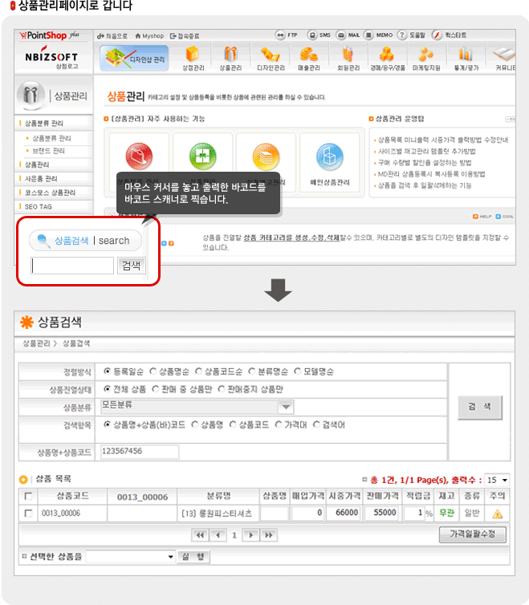Expand 상품분류 관리 in the left sidebar
This screenshot has width=529, height=605.
43,123
